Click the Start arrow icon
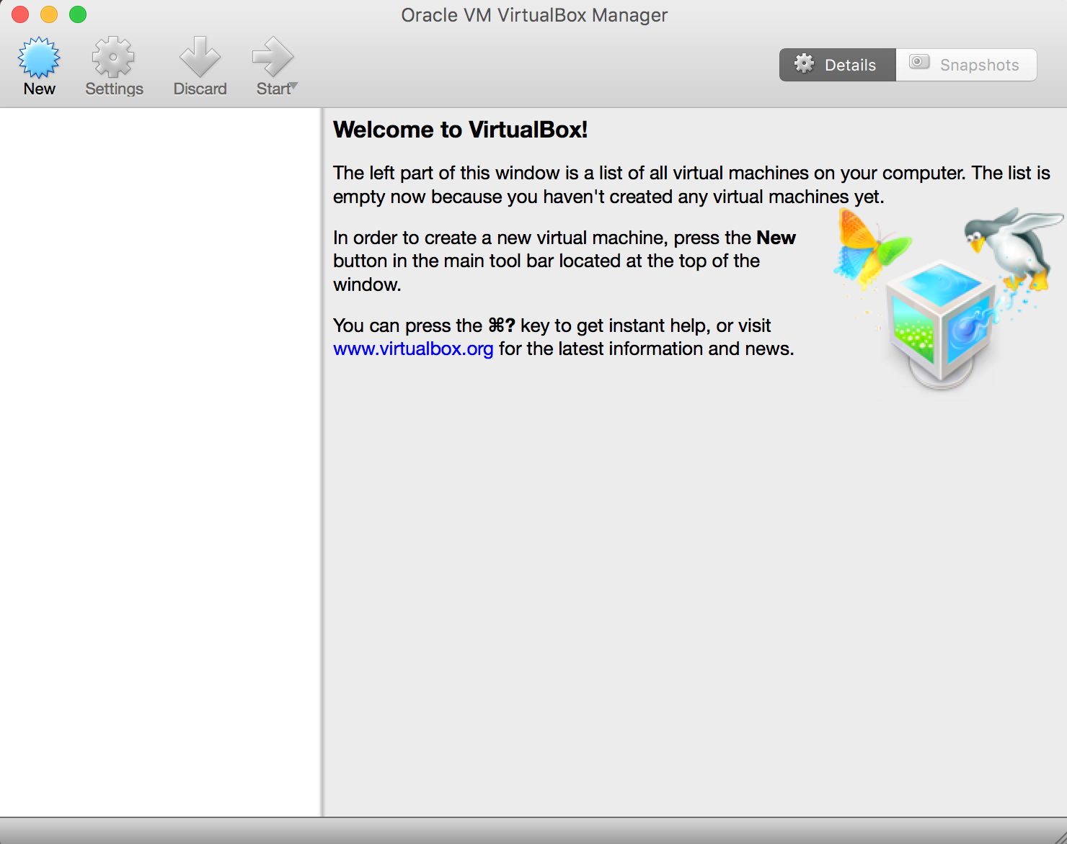The height and width of the screenshot is (844, 1067). (273, 58)
